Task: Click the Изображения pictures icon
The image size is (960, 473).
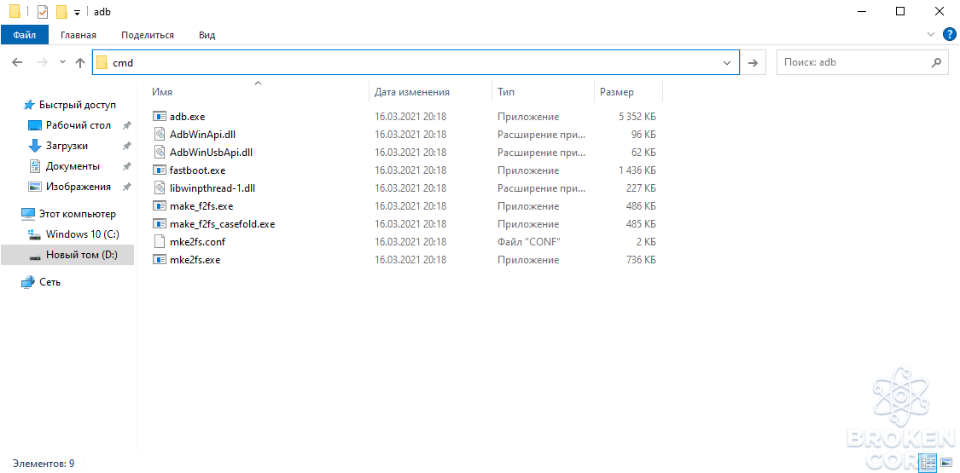Action: point(35,187)
